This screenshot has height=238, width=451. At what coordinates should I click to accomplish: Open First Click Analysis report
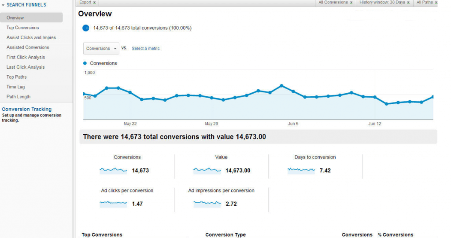pyautogui.click(x=26, y=57)
